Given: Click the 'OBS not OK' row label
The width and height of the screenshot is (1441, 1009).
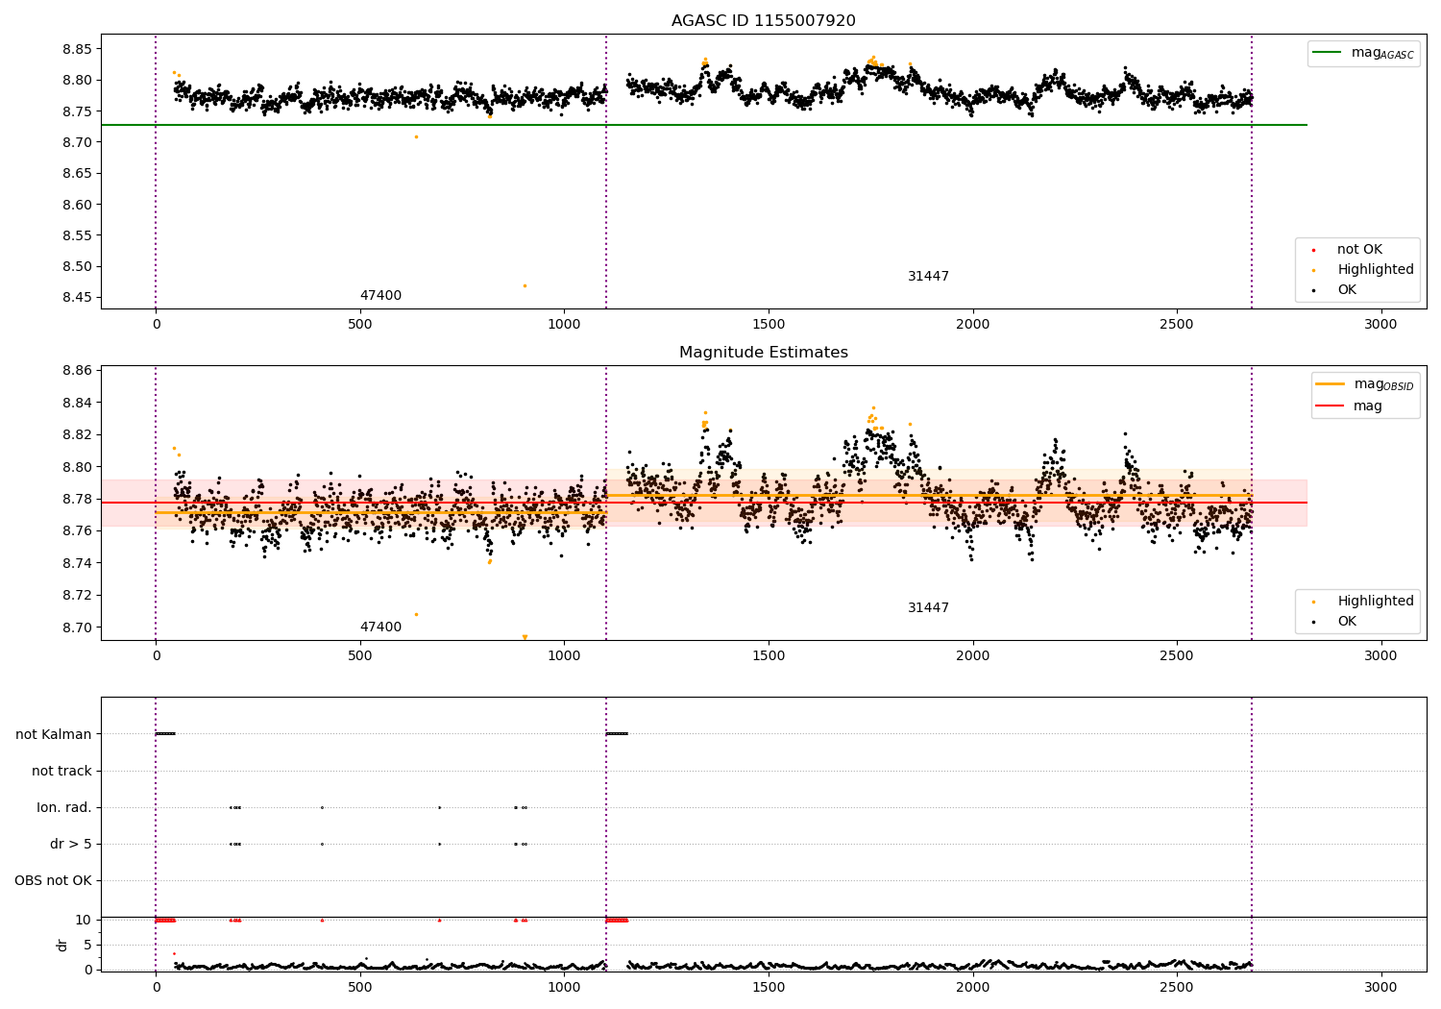Looking at the screenshot, I should click(x=53, y=881).
